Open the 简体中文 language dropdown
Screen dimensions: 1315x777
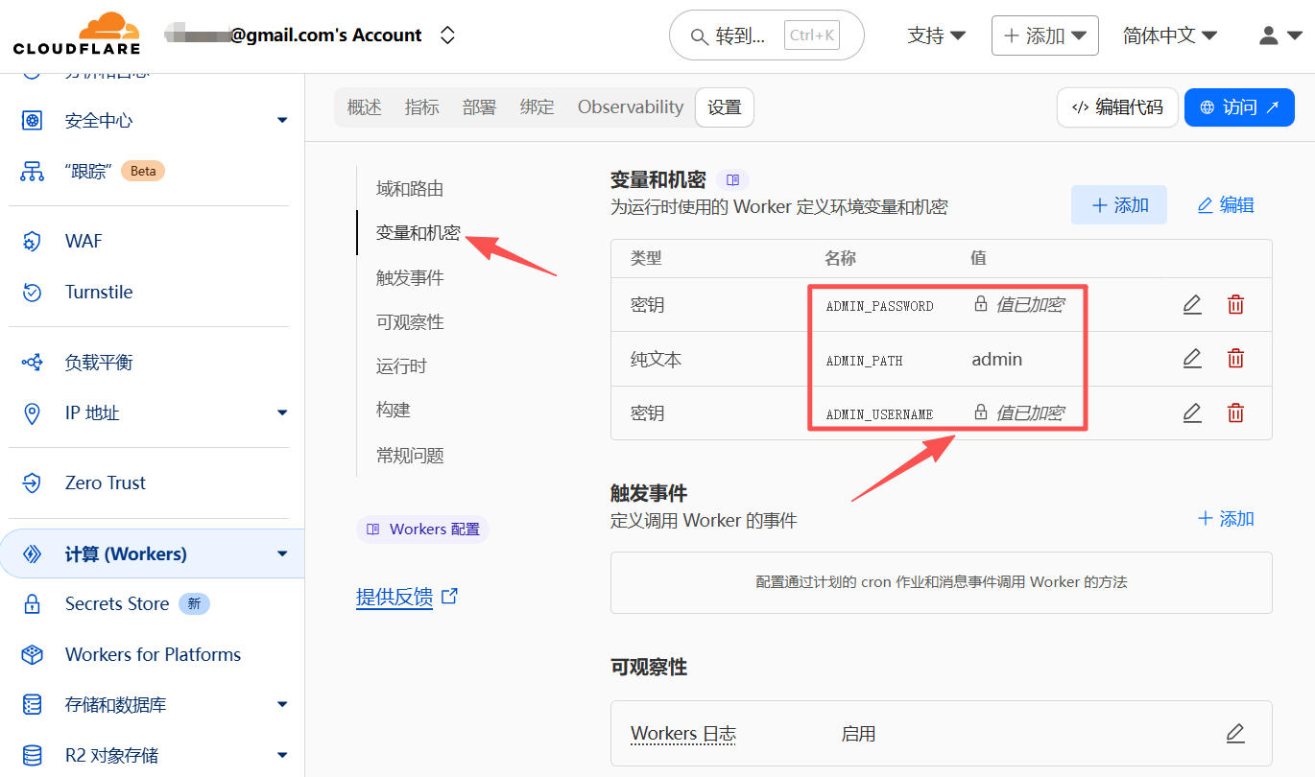(x=1169, y=35)
